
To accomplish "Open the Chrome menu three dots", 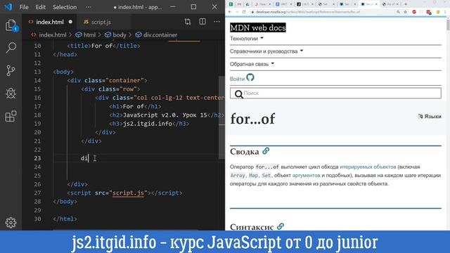I will (x=445, y=12).
